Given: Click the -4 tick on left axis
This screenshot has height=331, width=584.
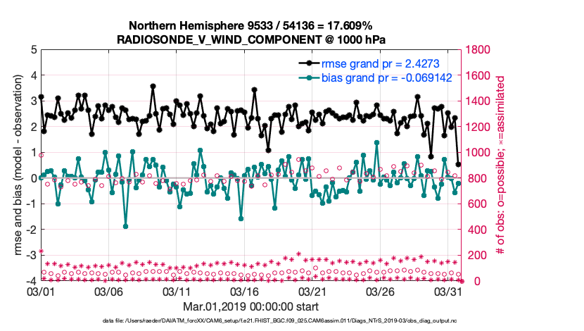Looking at the screenshot, I should pyautogui.click(x=31, y=281).
